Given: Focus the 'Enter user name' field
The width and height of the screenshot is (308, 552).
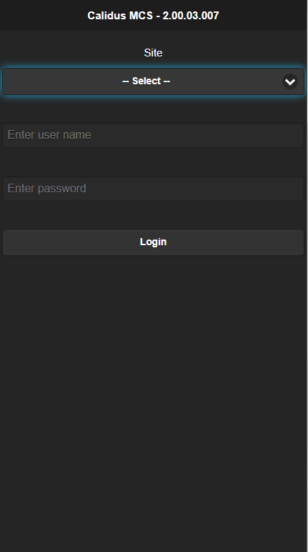Looking at the screenshot, I should (153, 135).
